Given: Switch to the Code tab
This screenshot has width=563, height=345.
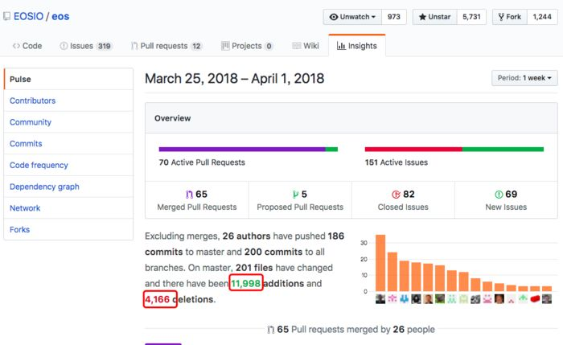Looking at the screenshot, I should 27,46.
